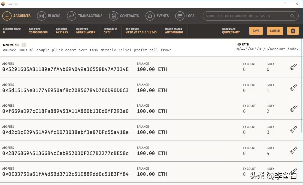
Task: Open settings with the gear icon
Action: click(x=293, y=31)
